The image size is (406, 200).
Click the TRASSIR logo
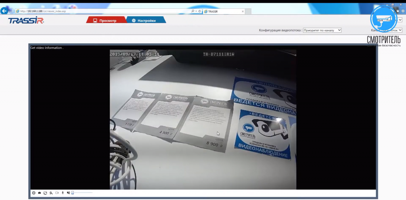tap(26, 21)
